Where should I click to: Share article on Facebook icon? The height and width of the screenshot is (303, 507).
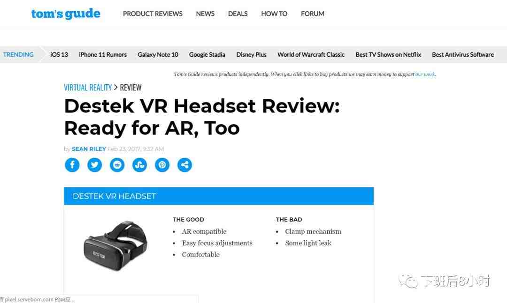pyautogui.click(x=72, y=165)
